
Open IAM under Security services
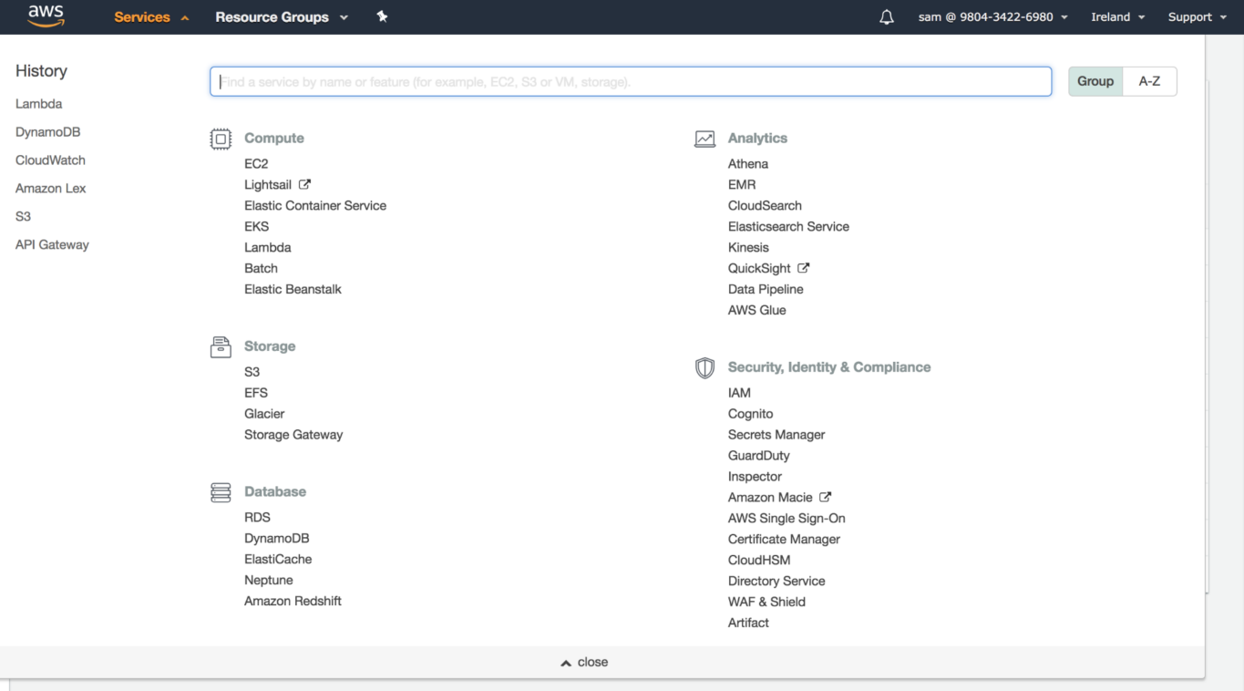coord(739,393)
